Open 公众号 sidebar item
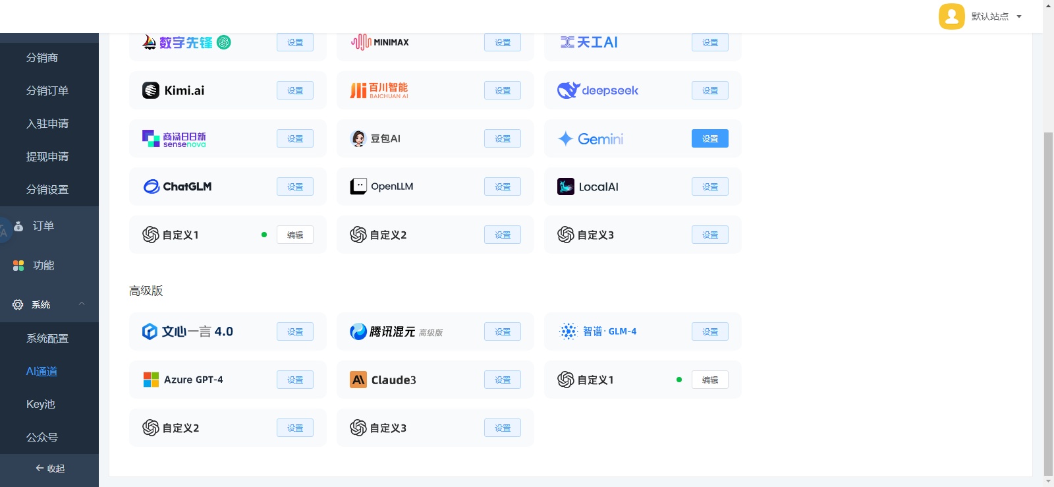This screenshot has height=487, width=1054. (42, 438)
